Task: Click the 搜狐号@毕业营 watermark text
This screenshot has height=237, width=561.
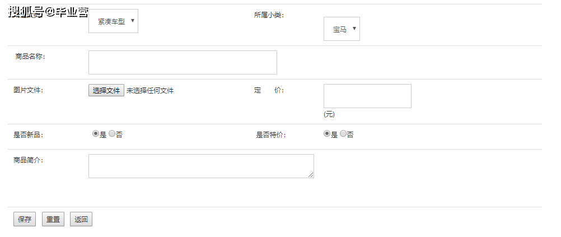Action: pyautogui.click(x=48, y=12)
